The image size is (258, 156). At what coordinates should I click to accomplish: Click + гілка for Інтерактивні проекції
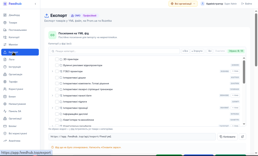click(x=235, y=108)
